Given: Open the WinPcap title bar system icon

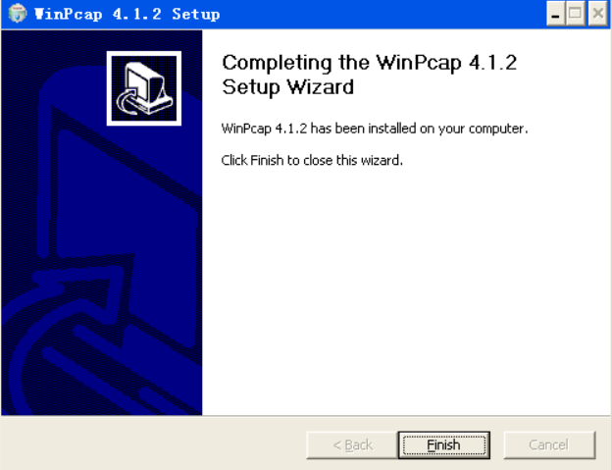Looking at the screenshot, I should [x=18, y=14].
